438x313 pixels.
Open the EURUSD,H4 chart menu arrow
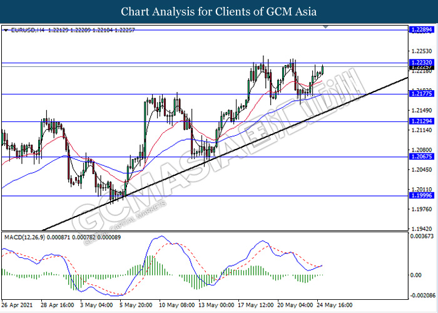[x=6, y=30]
